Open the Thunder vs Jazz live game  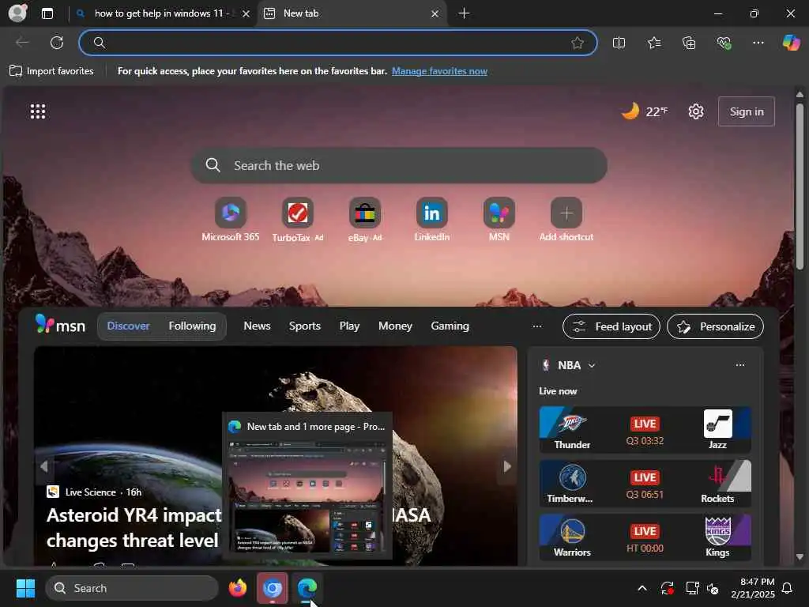click(x=645, y=430)
